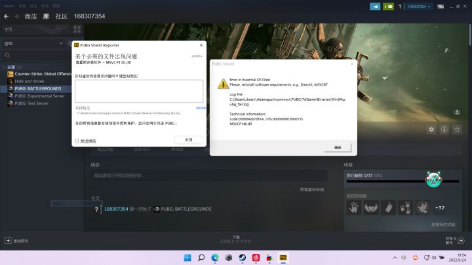Open the 社区 community tab
Screen dimensions: 472x265
(62, 16)
